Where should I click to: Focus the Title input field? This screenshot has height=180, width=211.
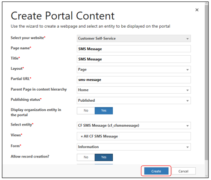pyautogui.click(x=134, y=59)
